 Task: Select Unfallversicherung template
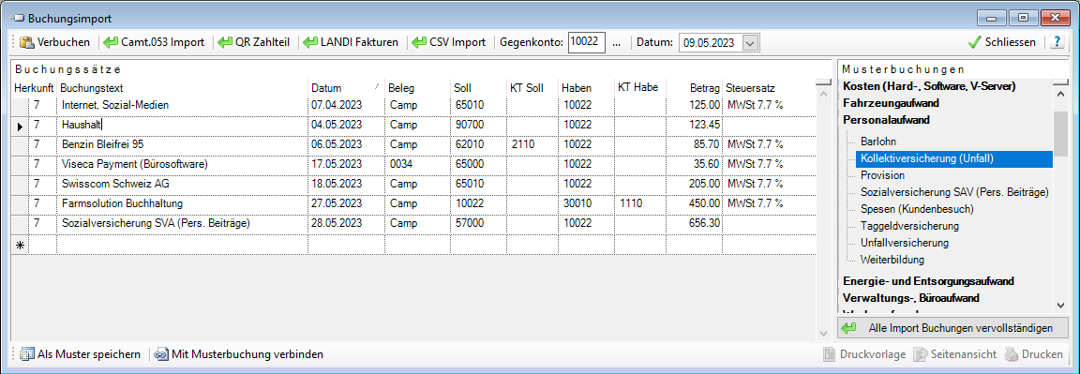905,243
